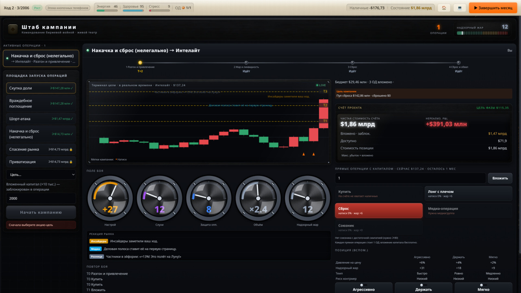Select the Скупка доли operation
The width and height of the screenshot is (521, 293).
click(41, 88)
